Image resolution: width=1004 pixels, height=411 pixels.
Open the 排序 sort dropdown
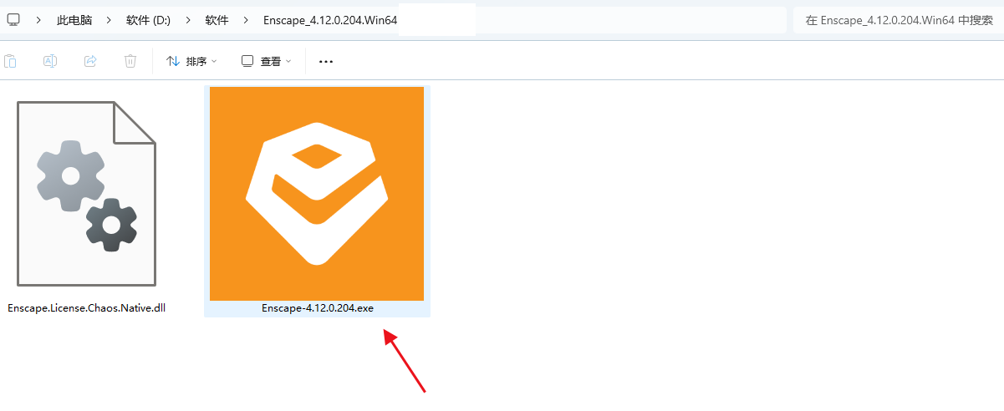click(x=191, y=61)
